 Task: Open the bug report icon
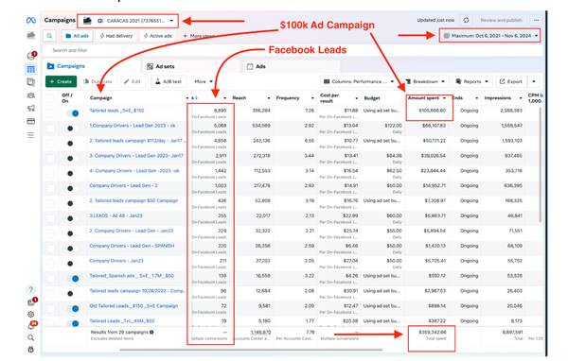[x=31, y=350]
